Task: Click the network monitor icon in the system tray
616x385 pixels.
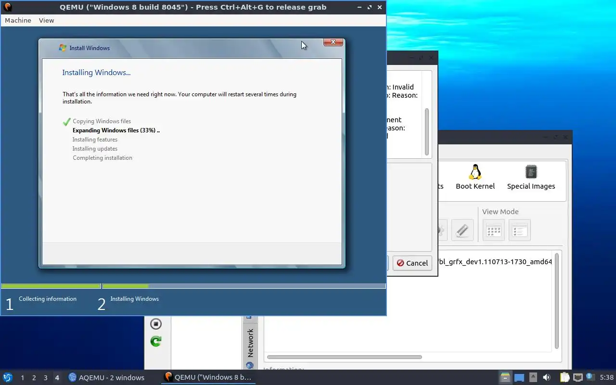Action: 577,378
